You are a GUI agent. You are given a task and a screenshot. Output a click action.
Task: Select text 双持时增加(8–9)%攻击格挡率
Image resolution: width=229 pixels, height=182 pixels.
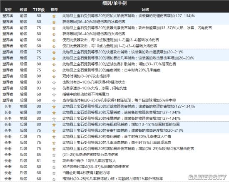tap(86, 76)
